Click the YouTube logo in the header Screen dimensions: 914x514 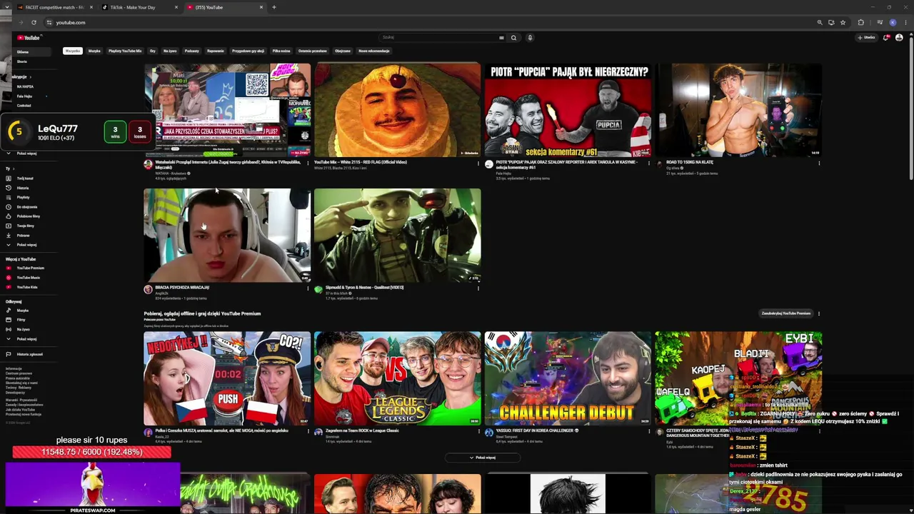tap(29, 38)
